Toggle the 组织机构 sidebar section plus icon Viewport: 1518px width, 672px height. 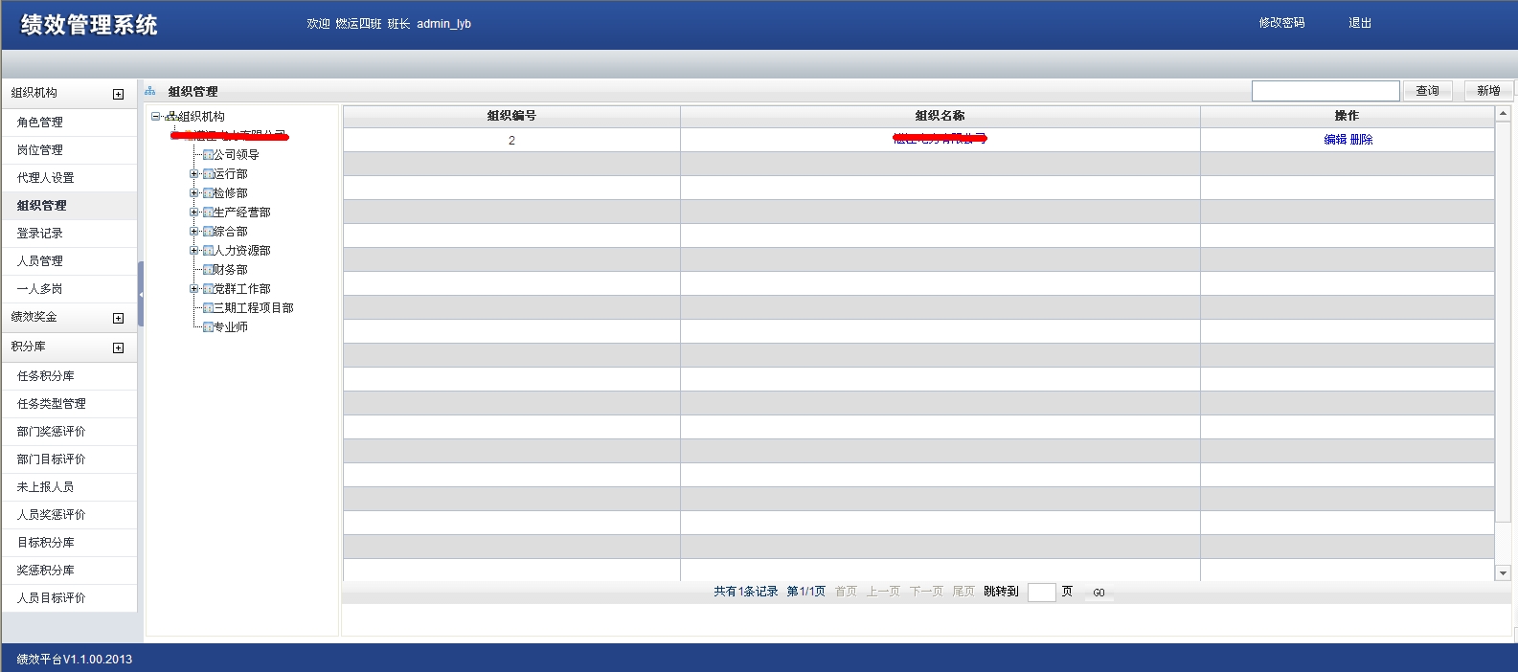pos(118,94)
